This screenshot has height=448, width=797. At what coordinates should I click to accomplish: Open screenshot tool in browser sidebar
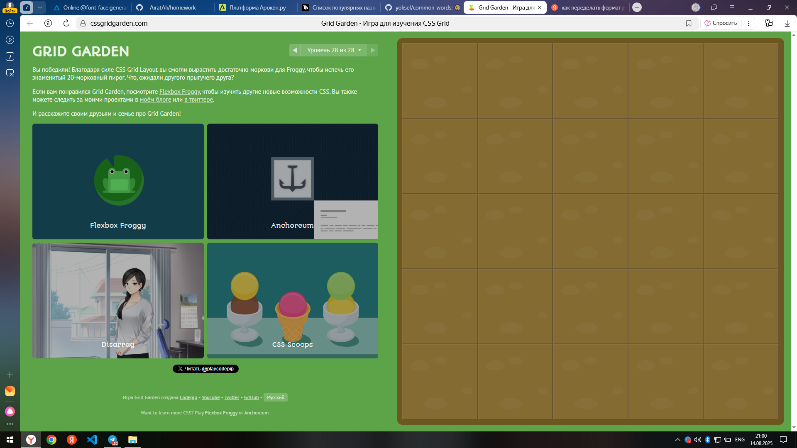10,73
